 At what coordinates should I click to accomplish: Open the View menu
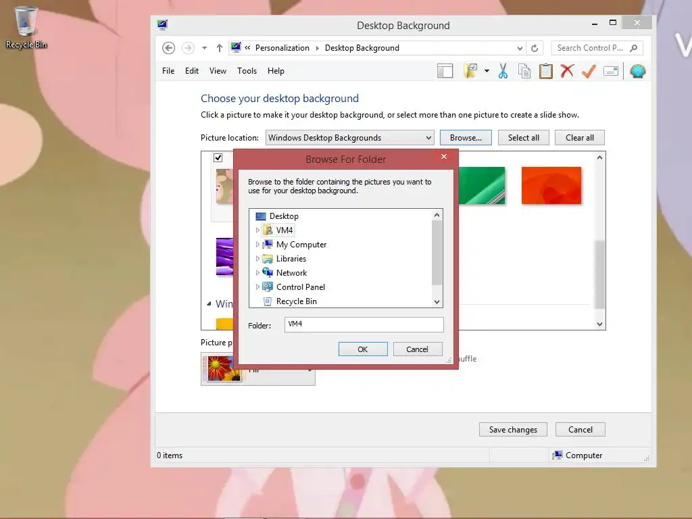pyautogui.click(x=218, y=71)
